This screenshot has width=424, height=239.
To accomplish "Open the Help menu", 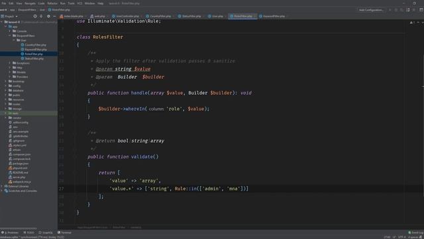I will tap(100, 3).
